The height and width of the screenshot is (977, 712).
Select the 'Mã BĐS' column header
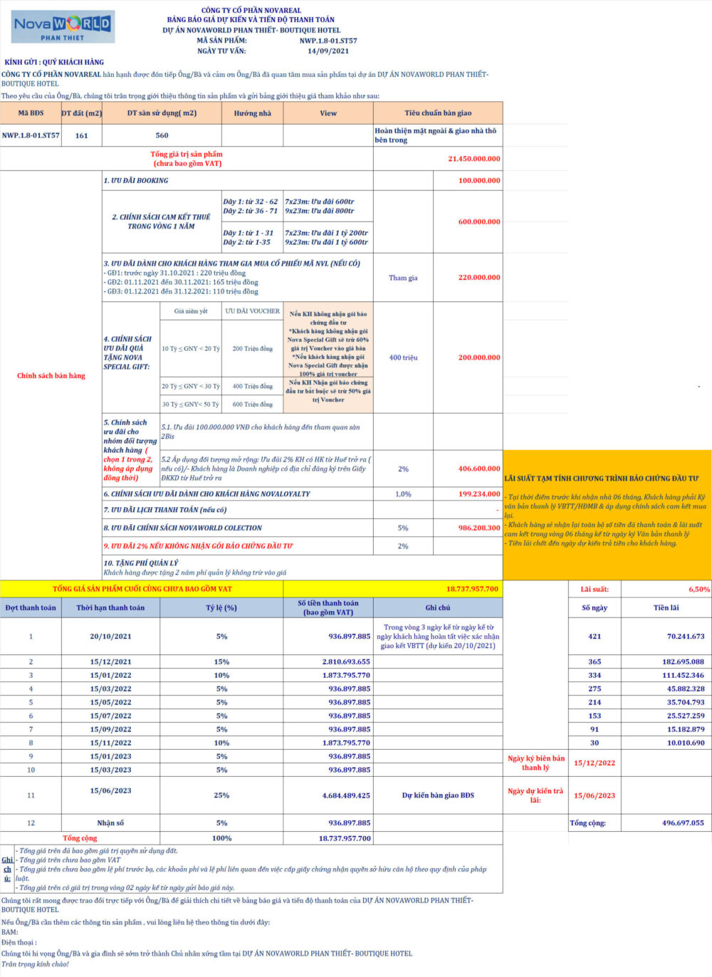click(31, 113)
